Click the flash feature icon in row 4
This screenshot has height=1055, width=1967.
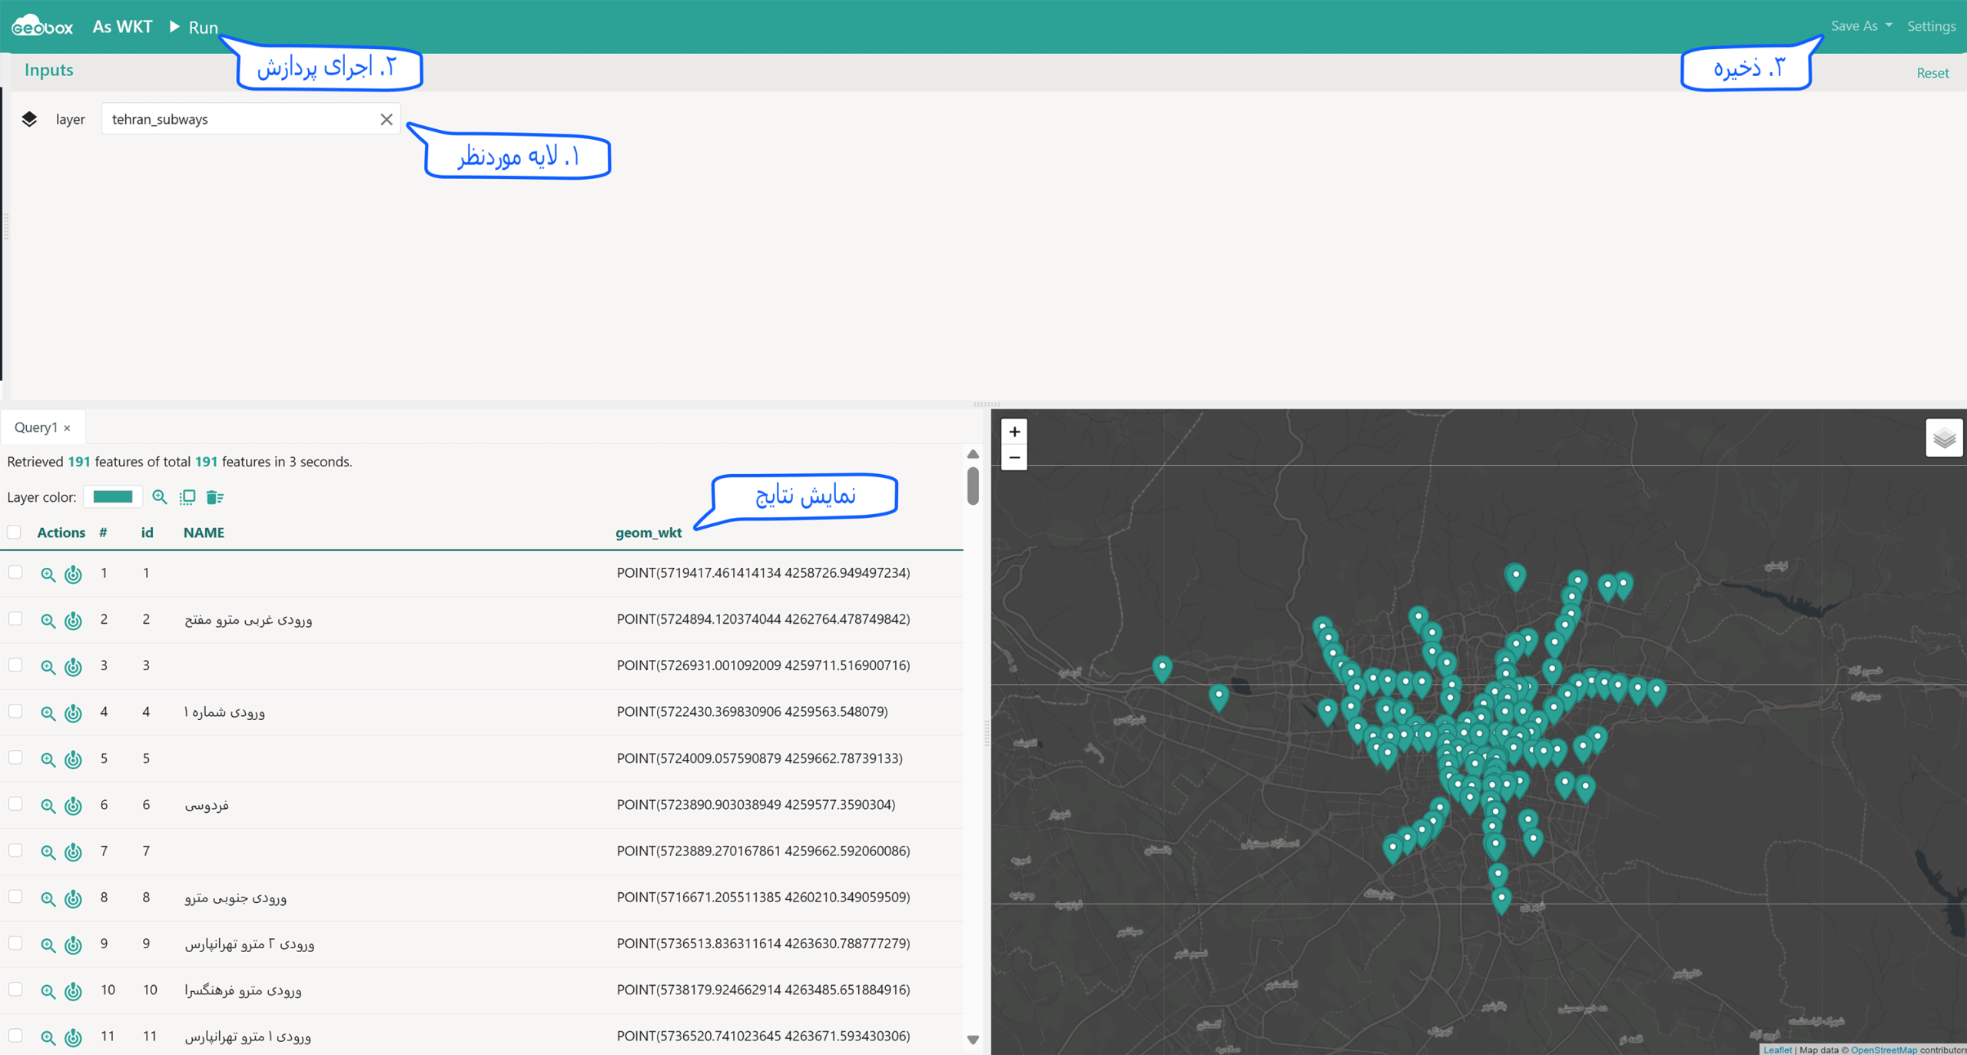coord(73,713)
